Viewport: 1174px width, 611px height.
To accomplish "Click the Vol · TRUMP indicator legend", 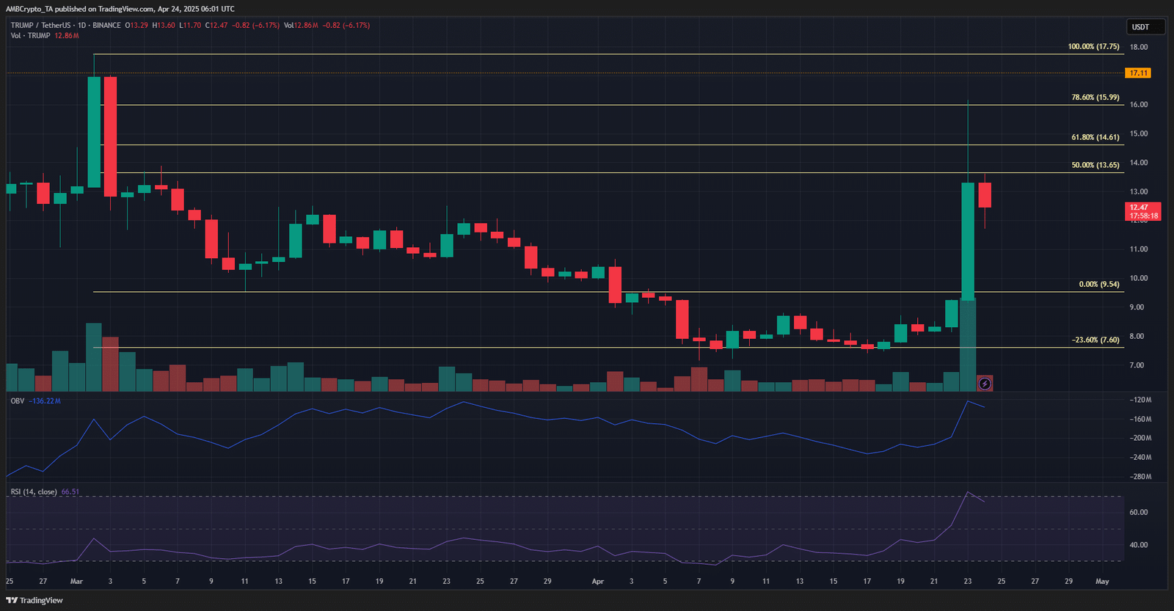I will pyautogui.click(x=30, y=35).
